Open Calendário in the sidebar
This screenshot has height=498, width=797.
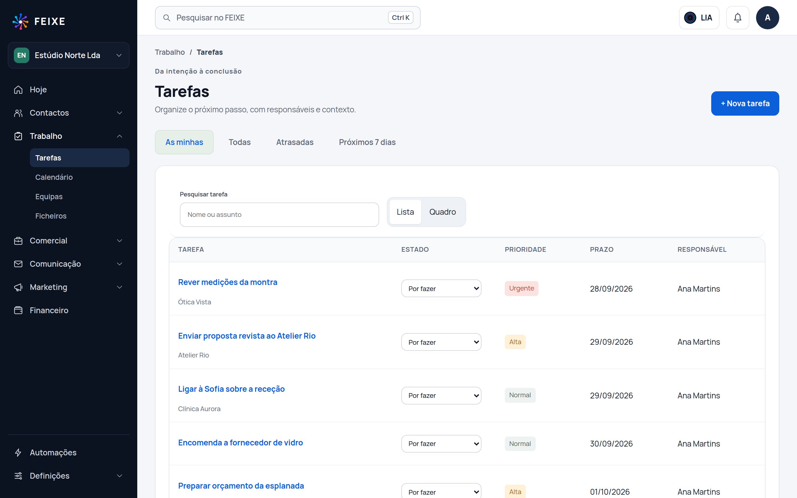pos(79,177)
